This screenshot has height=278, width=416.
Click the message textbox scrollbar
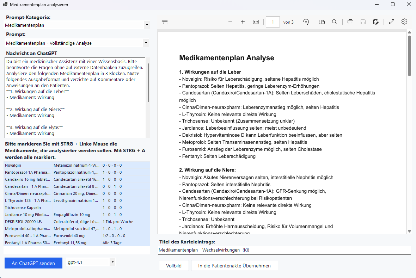148,83
